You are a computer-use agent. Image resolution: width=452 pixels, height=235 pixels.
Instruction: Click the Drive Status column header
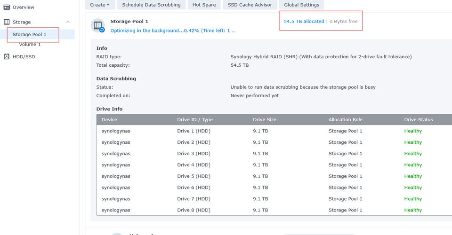[x=419, y=120]
